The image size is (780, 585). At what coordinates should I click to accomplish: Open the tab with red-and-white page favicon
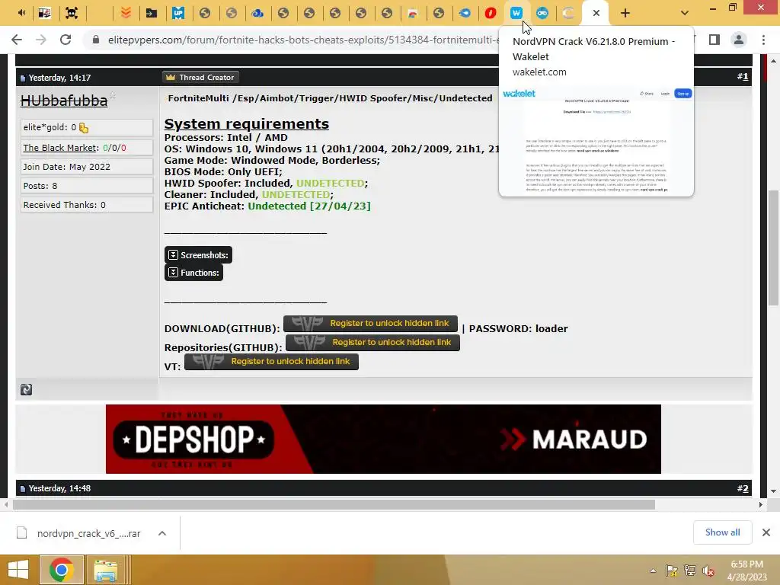pyautogui.click(x=412, y=13)
